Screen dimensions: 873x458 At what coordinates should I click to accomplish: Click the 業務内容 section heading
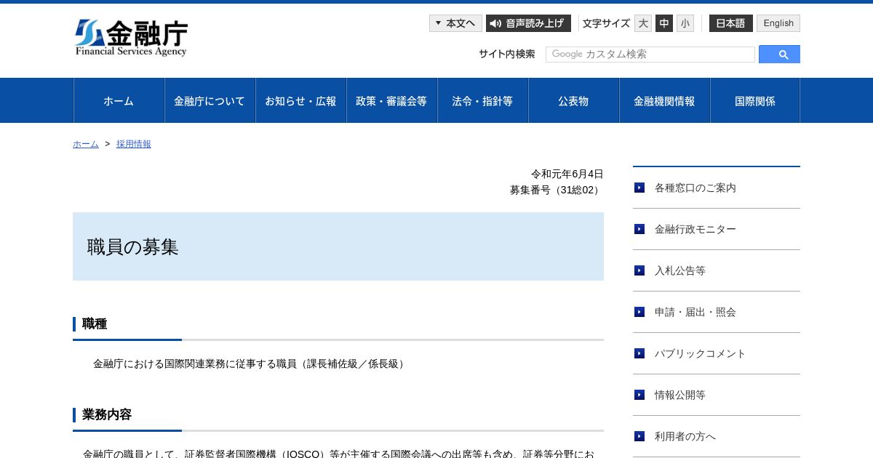point(107,415)
